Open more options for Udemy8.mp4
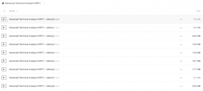This screenshot has width=203, height=91. pos(181,86)
